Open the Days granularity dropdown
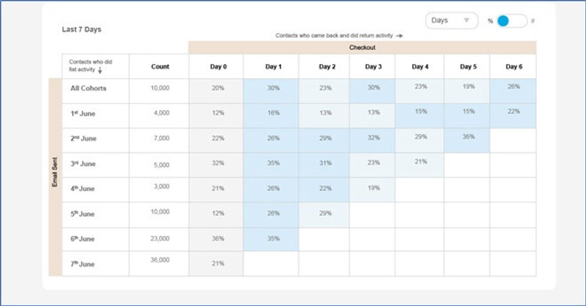Image resolution: width=586 pixels, height=306 pixels. (452, 21)
